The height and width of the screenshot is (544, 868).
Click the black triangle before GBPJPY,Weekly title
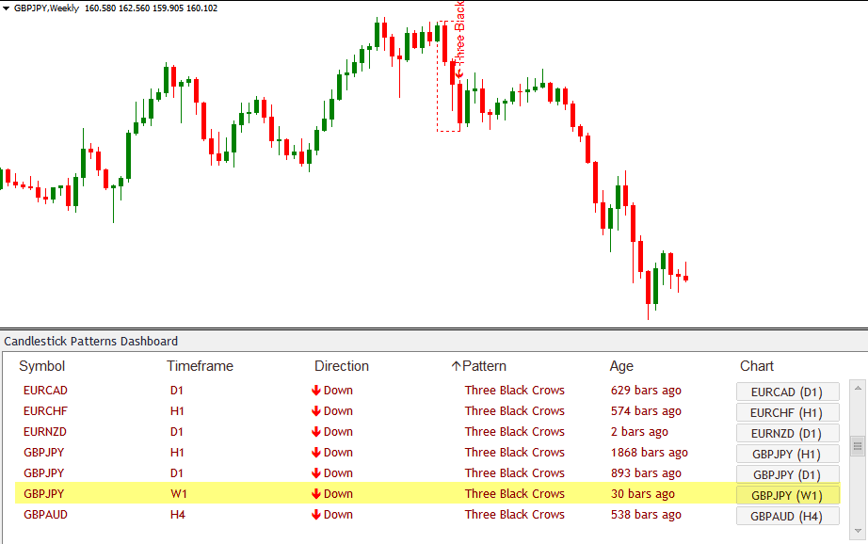[x=7, y=8]
